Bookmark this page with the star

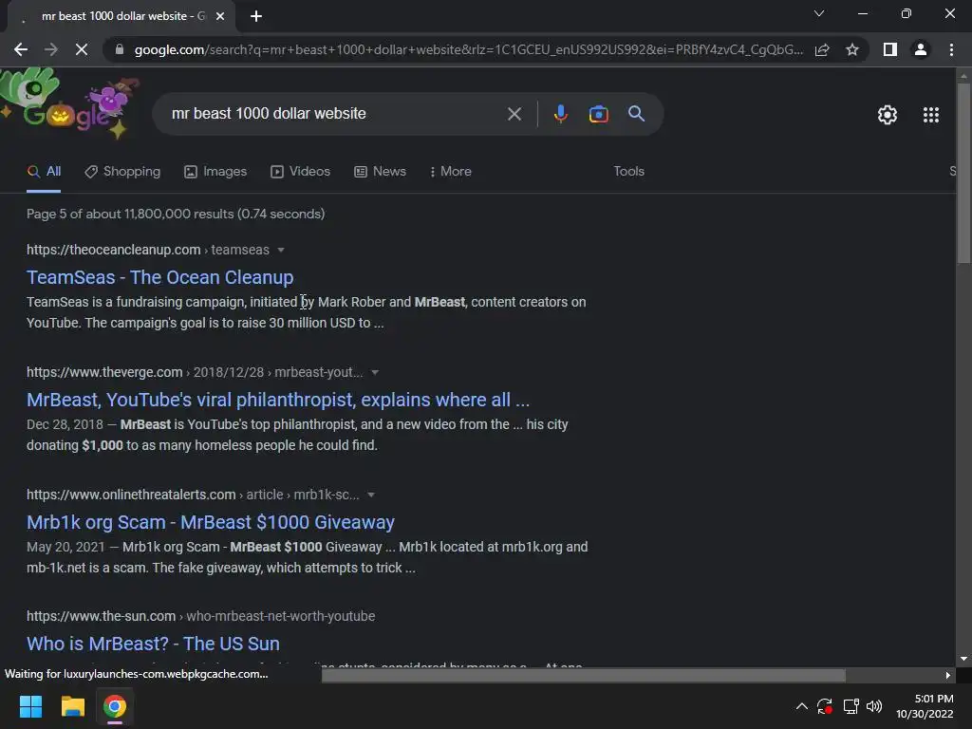point(852,49)
